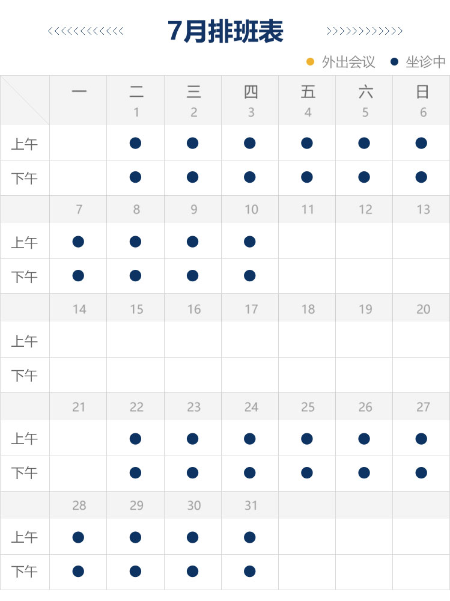Select the July 22 morning dot

[135, 439]
